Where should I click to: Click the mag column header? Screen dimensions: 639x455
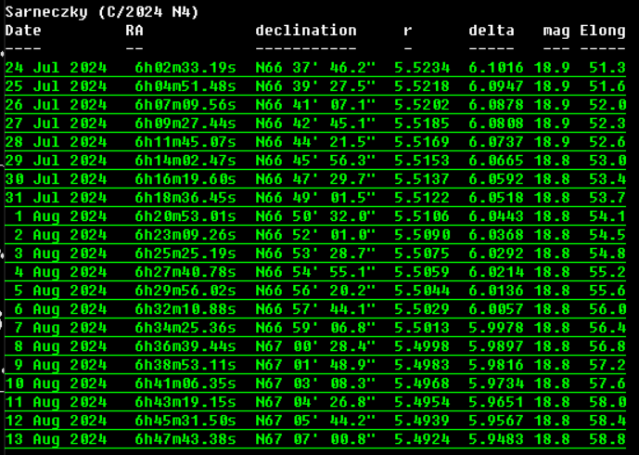pyautogui.click(x=556, y=31)
